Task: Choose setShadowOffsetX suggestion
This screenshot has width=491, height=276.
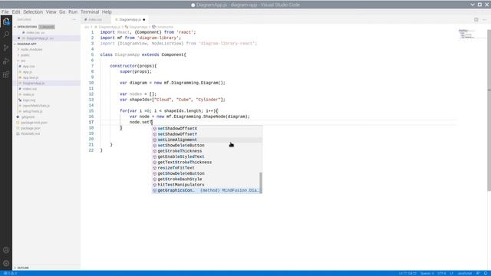Action: click(206, 129)
